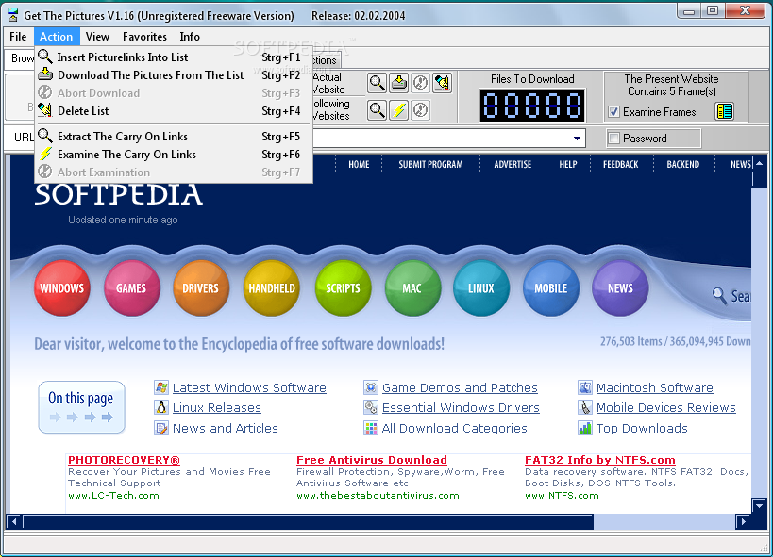
Task: Click the vertical scrollbar up arrow
Action: tap(759, 163)
